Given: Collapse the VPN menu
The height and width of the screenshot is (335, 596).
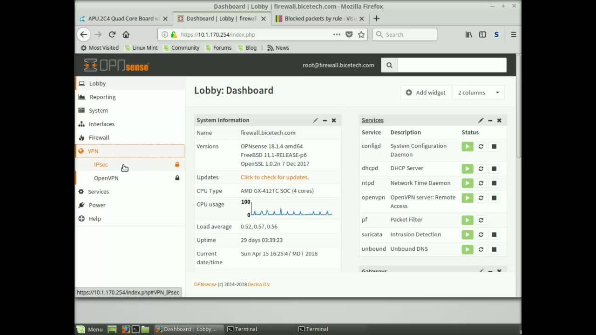Looking at the screenshot, I should pos(130,151).
